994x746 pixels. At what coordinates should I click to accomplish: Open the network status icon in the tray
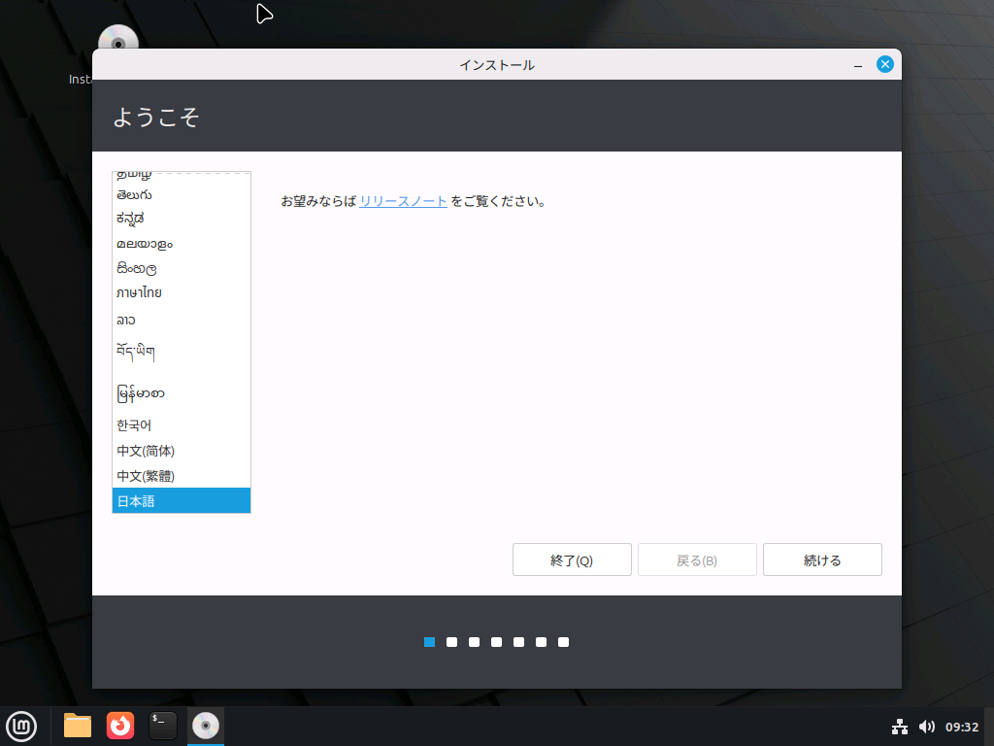pos(900,726)
